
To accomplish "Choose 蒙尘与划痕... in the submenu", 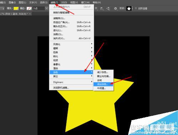I will click(x=103, y=76).
